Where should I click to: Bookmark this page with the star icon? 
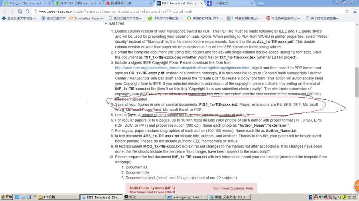(x=347, y=11)
